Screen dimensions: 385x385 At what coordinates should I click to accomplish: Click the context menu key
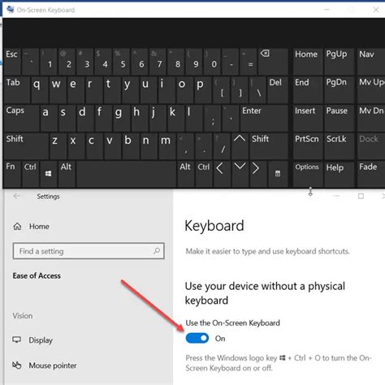coord(278,174)
